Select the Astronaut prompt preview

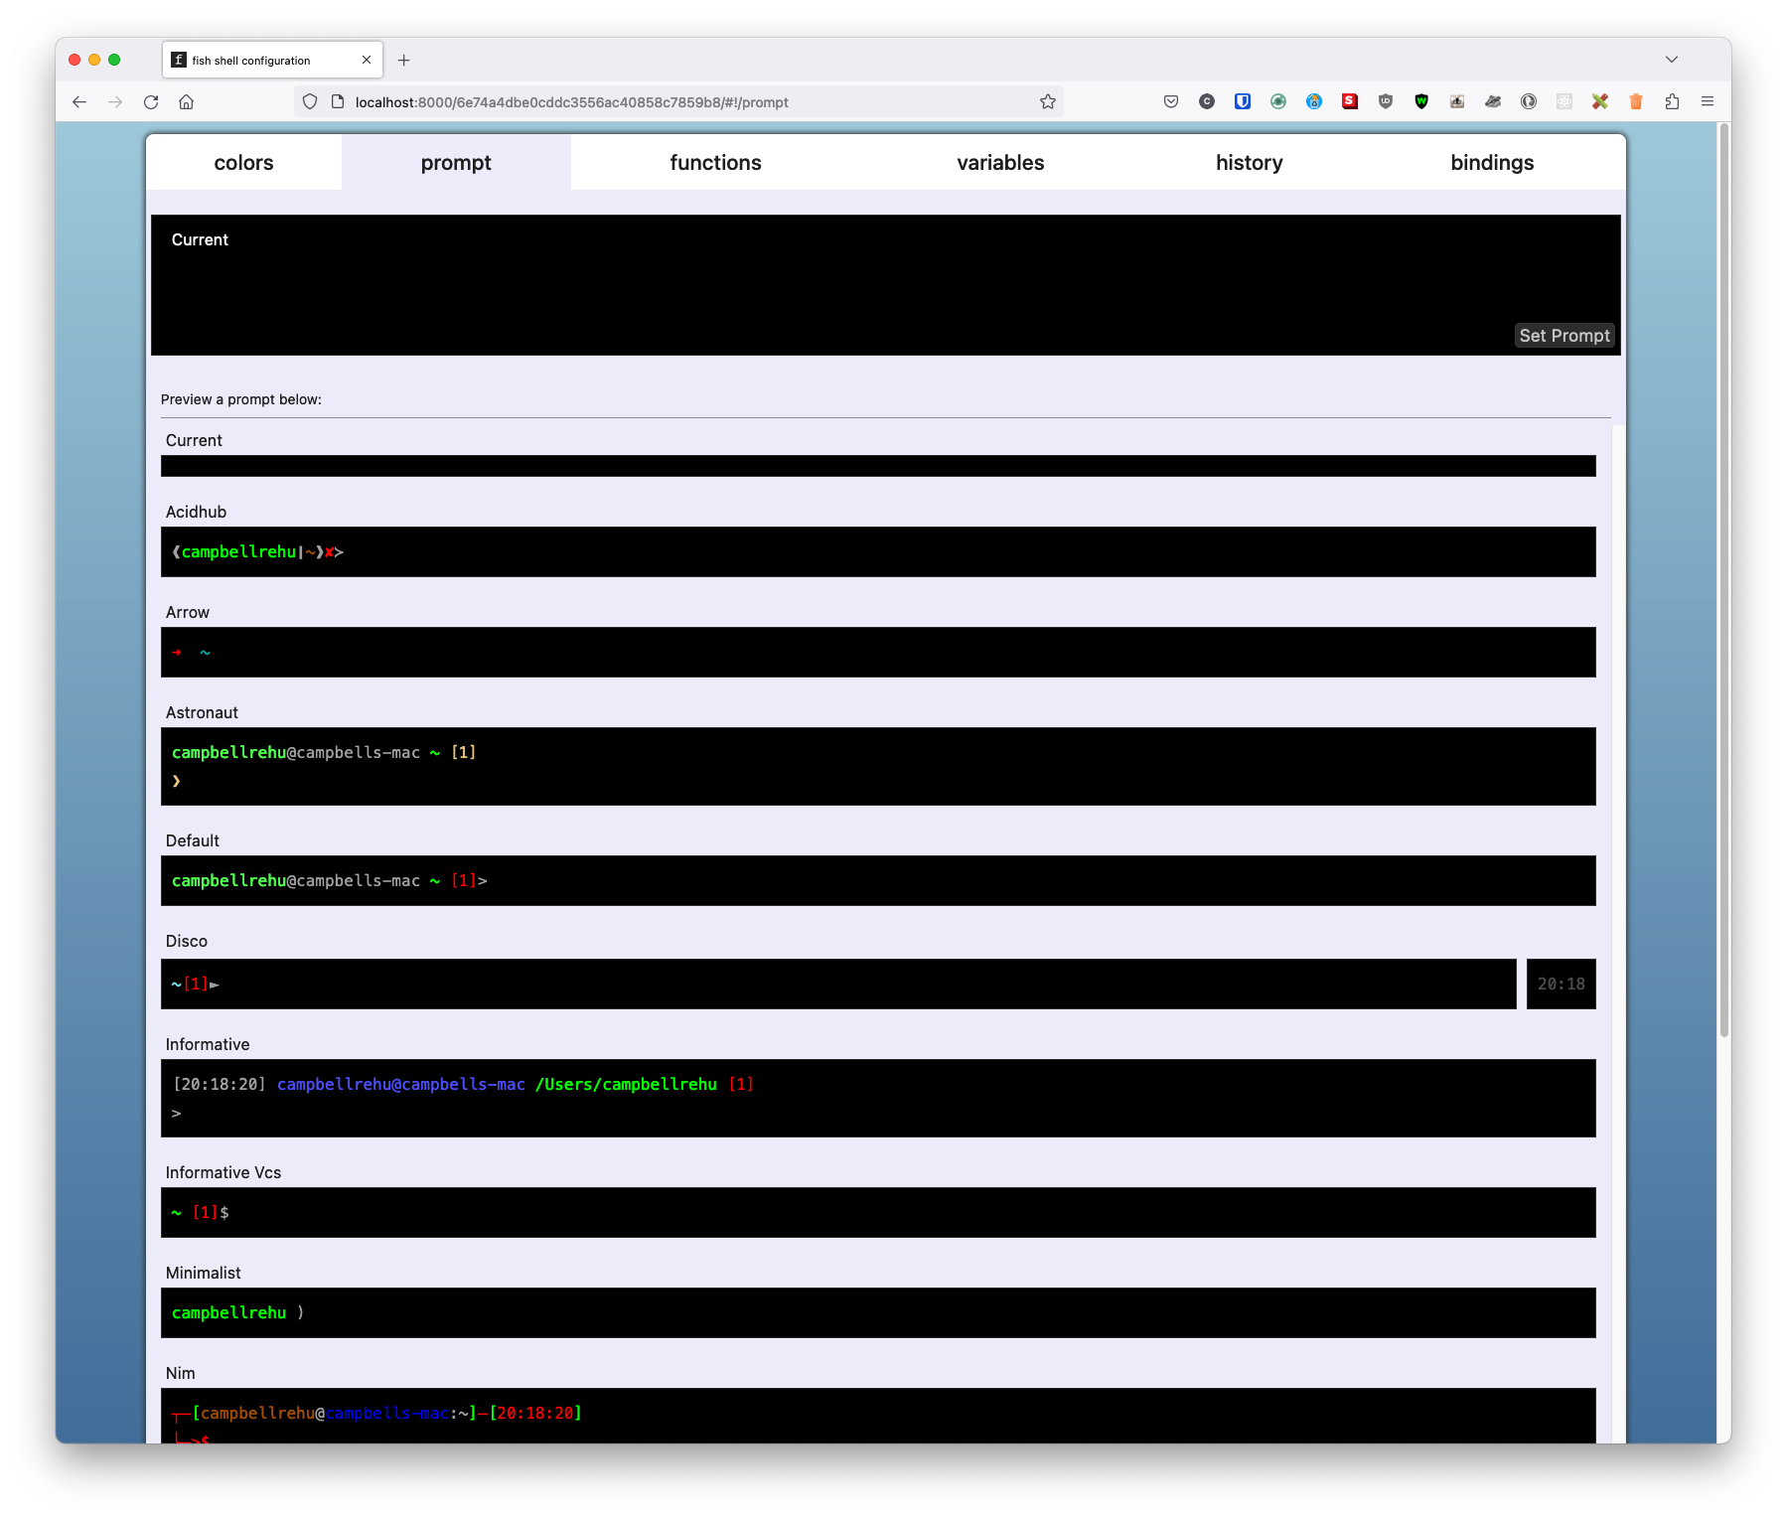pyautogui.click(x=878, y=766)
